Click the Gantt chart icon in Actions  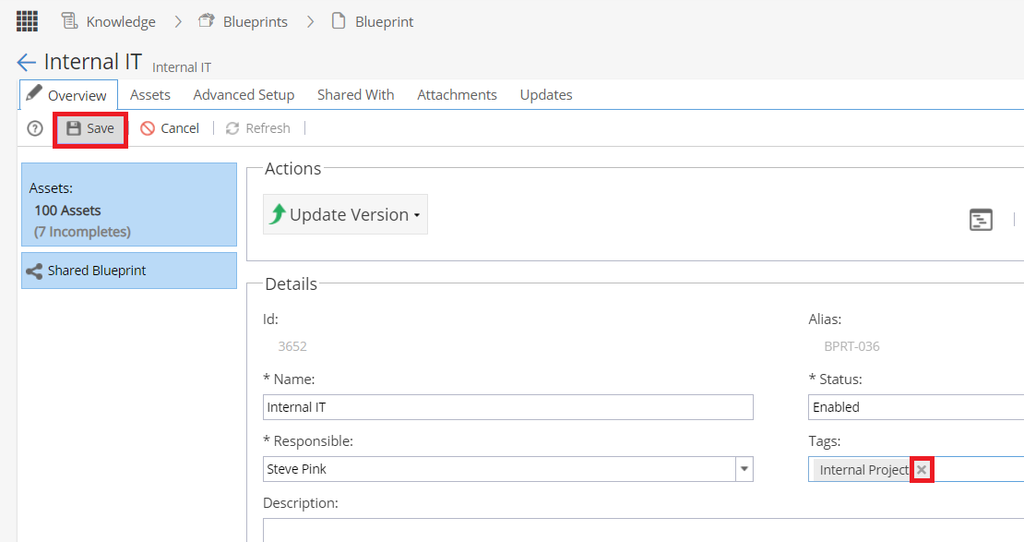(981, 220)
